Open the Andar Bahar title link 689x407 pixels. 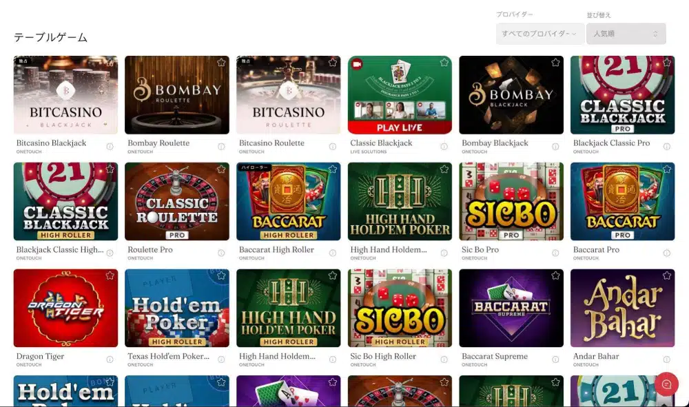tap(596, 356)
